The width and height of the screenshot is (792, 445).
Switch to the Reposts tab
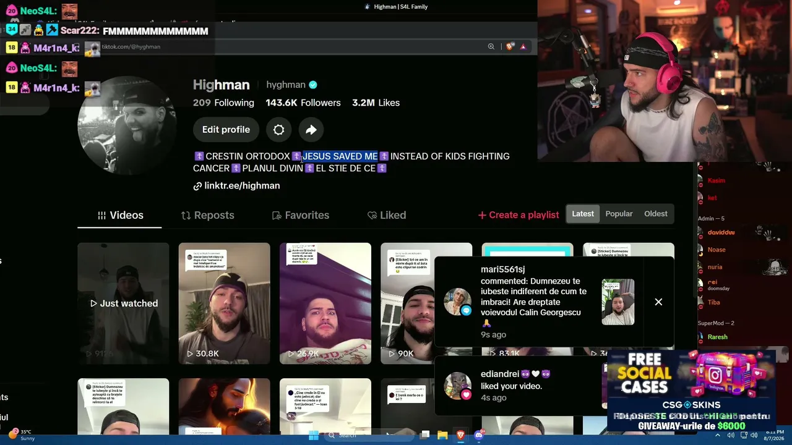point(207,215)
